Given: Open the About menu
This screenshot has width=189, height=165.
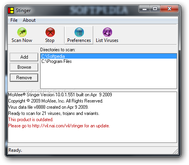Looking at the screenshot, I should 29,20.
